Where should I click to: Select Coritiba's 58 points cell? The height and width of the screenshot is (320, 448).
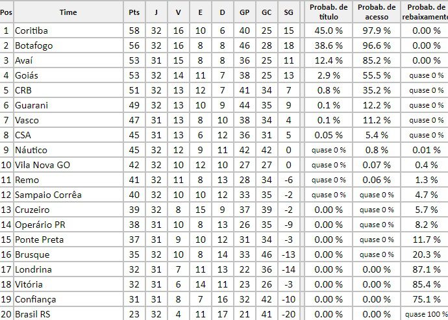click(134, 31)
